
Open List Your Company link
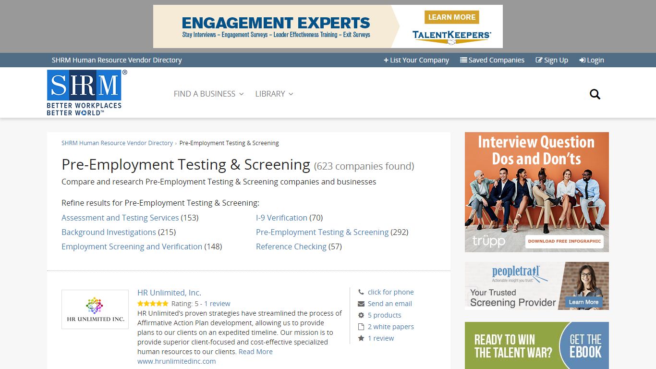click(416, 60)
